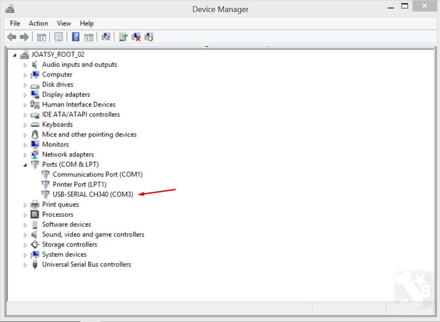Expand the Keyboards branch
The height and width of the screenshot is (322, 440).
click(x=25, y=125)
